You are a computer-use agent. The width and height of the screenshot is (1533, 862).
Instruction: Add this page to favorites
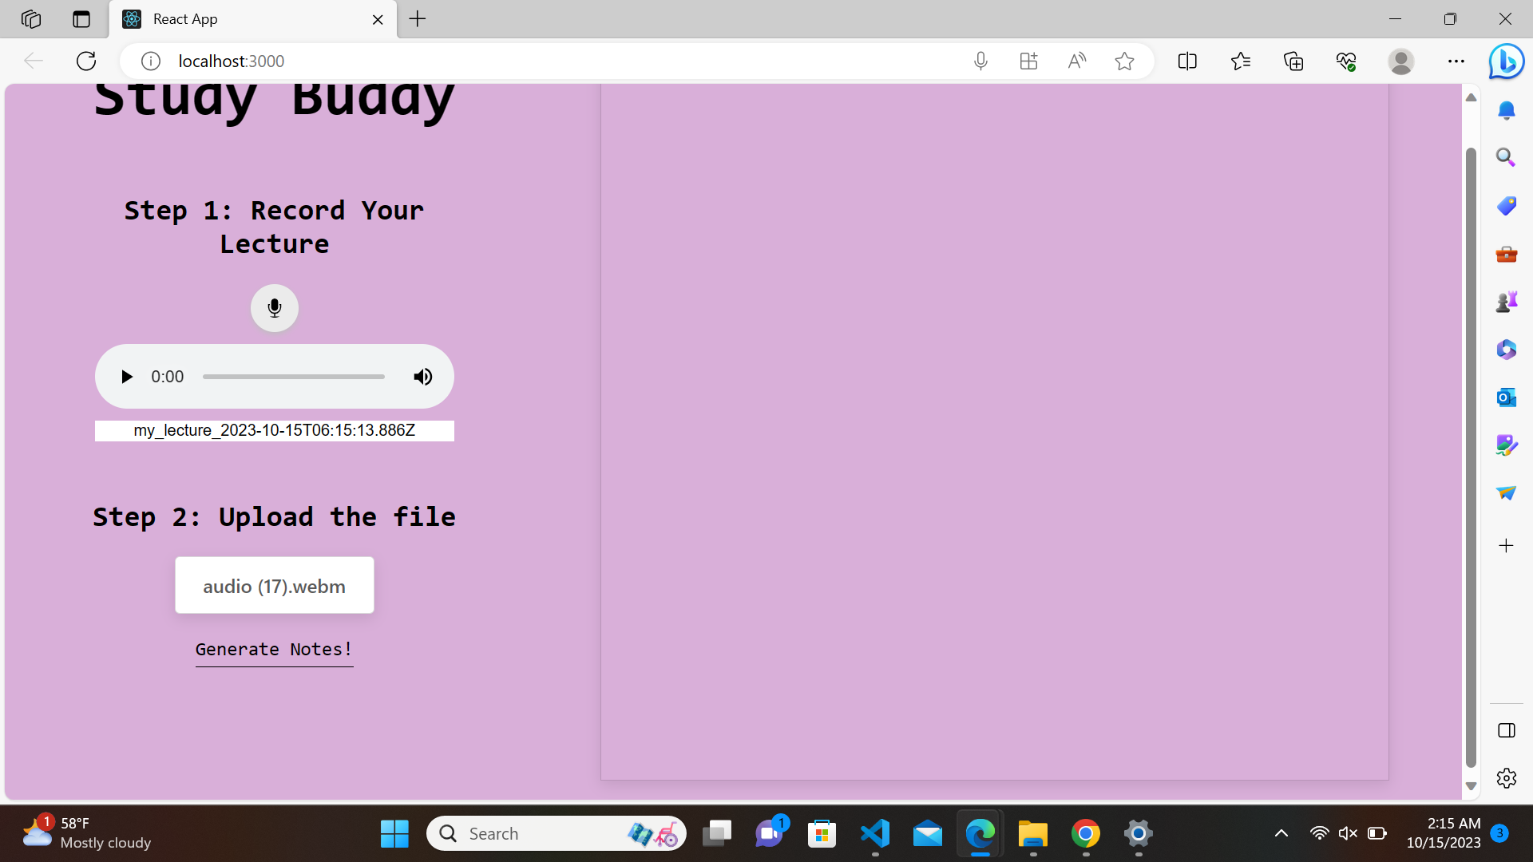click(1124, 61)
